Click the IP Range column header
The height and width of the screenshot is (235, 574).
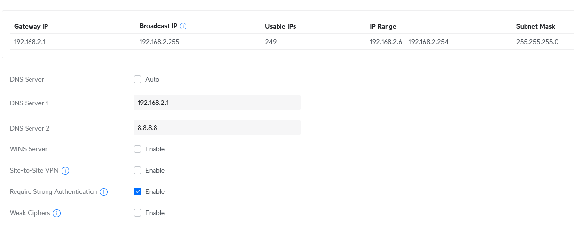pos(383,26)
